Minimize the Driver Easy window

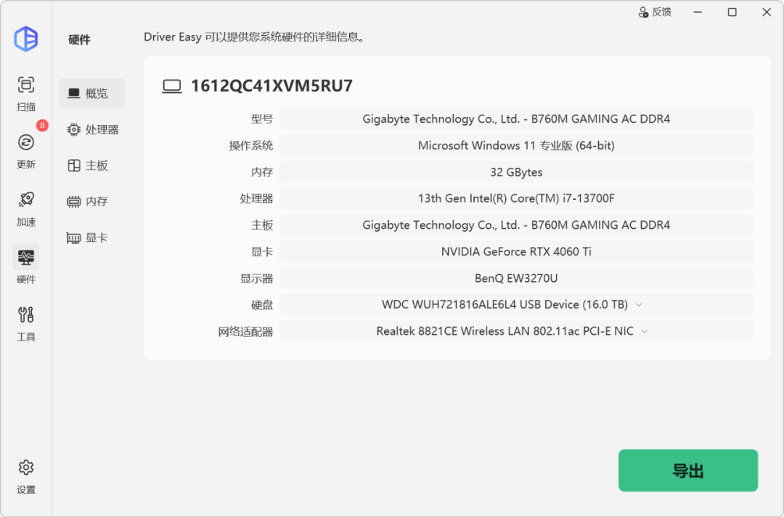click(698, 12)
